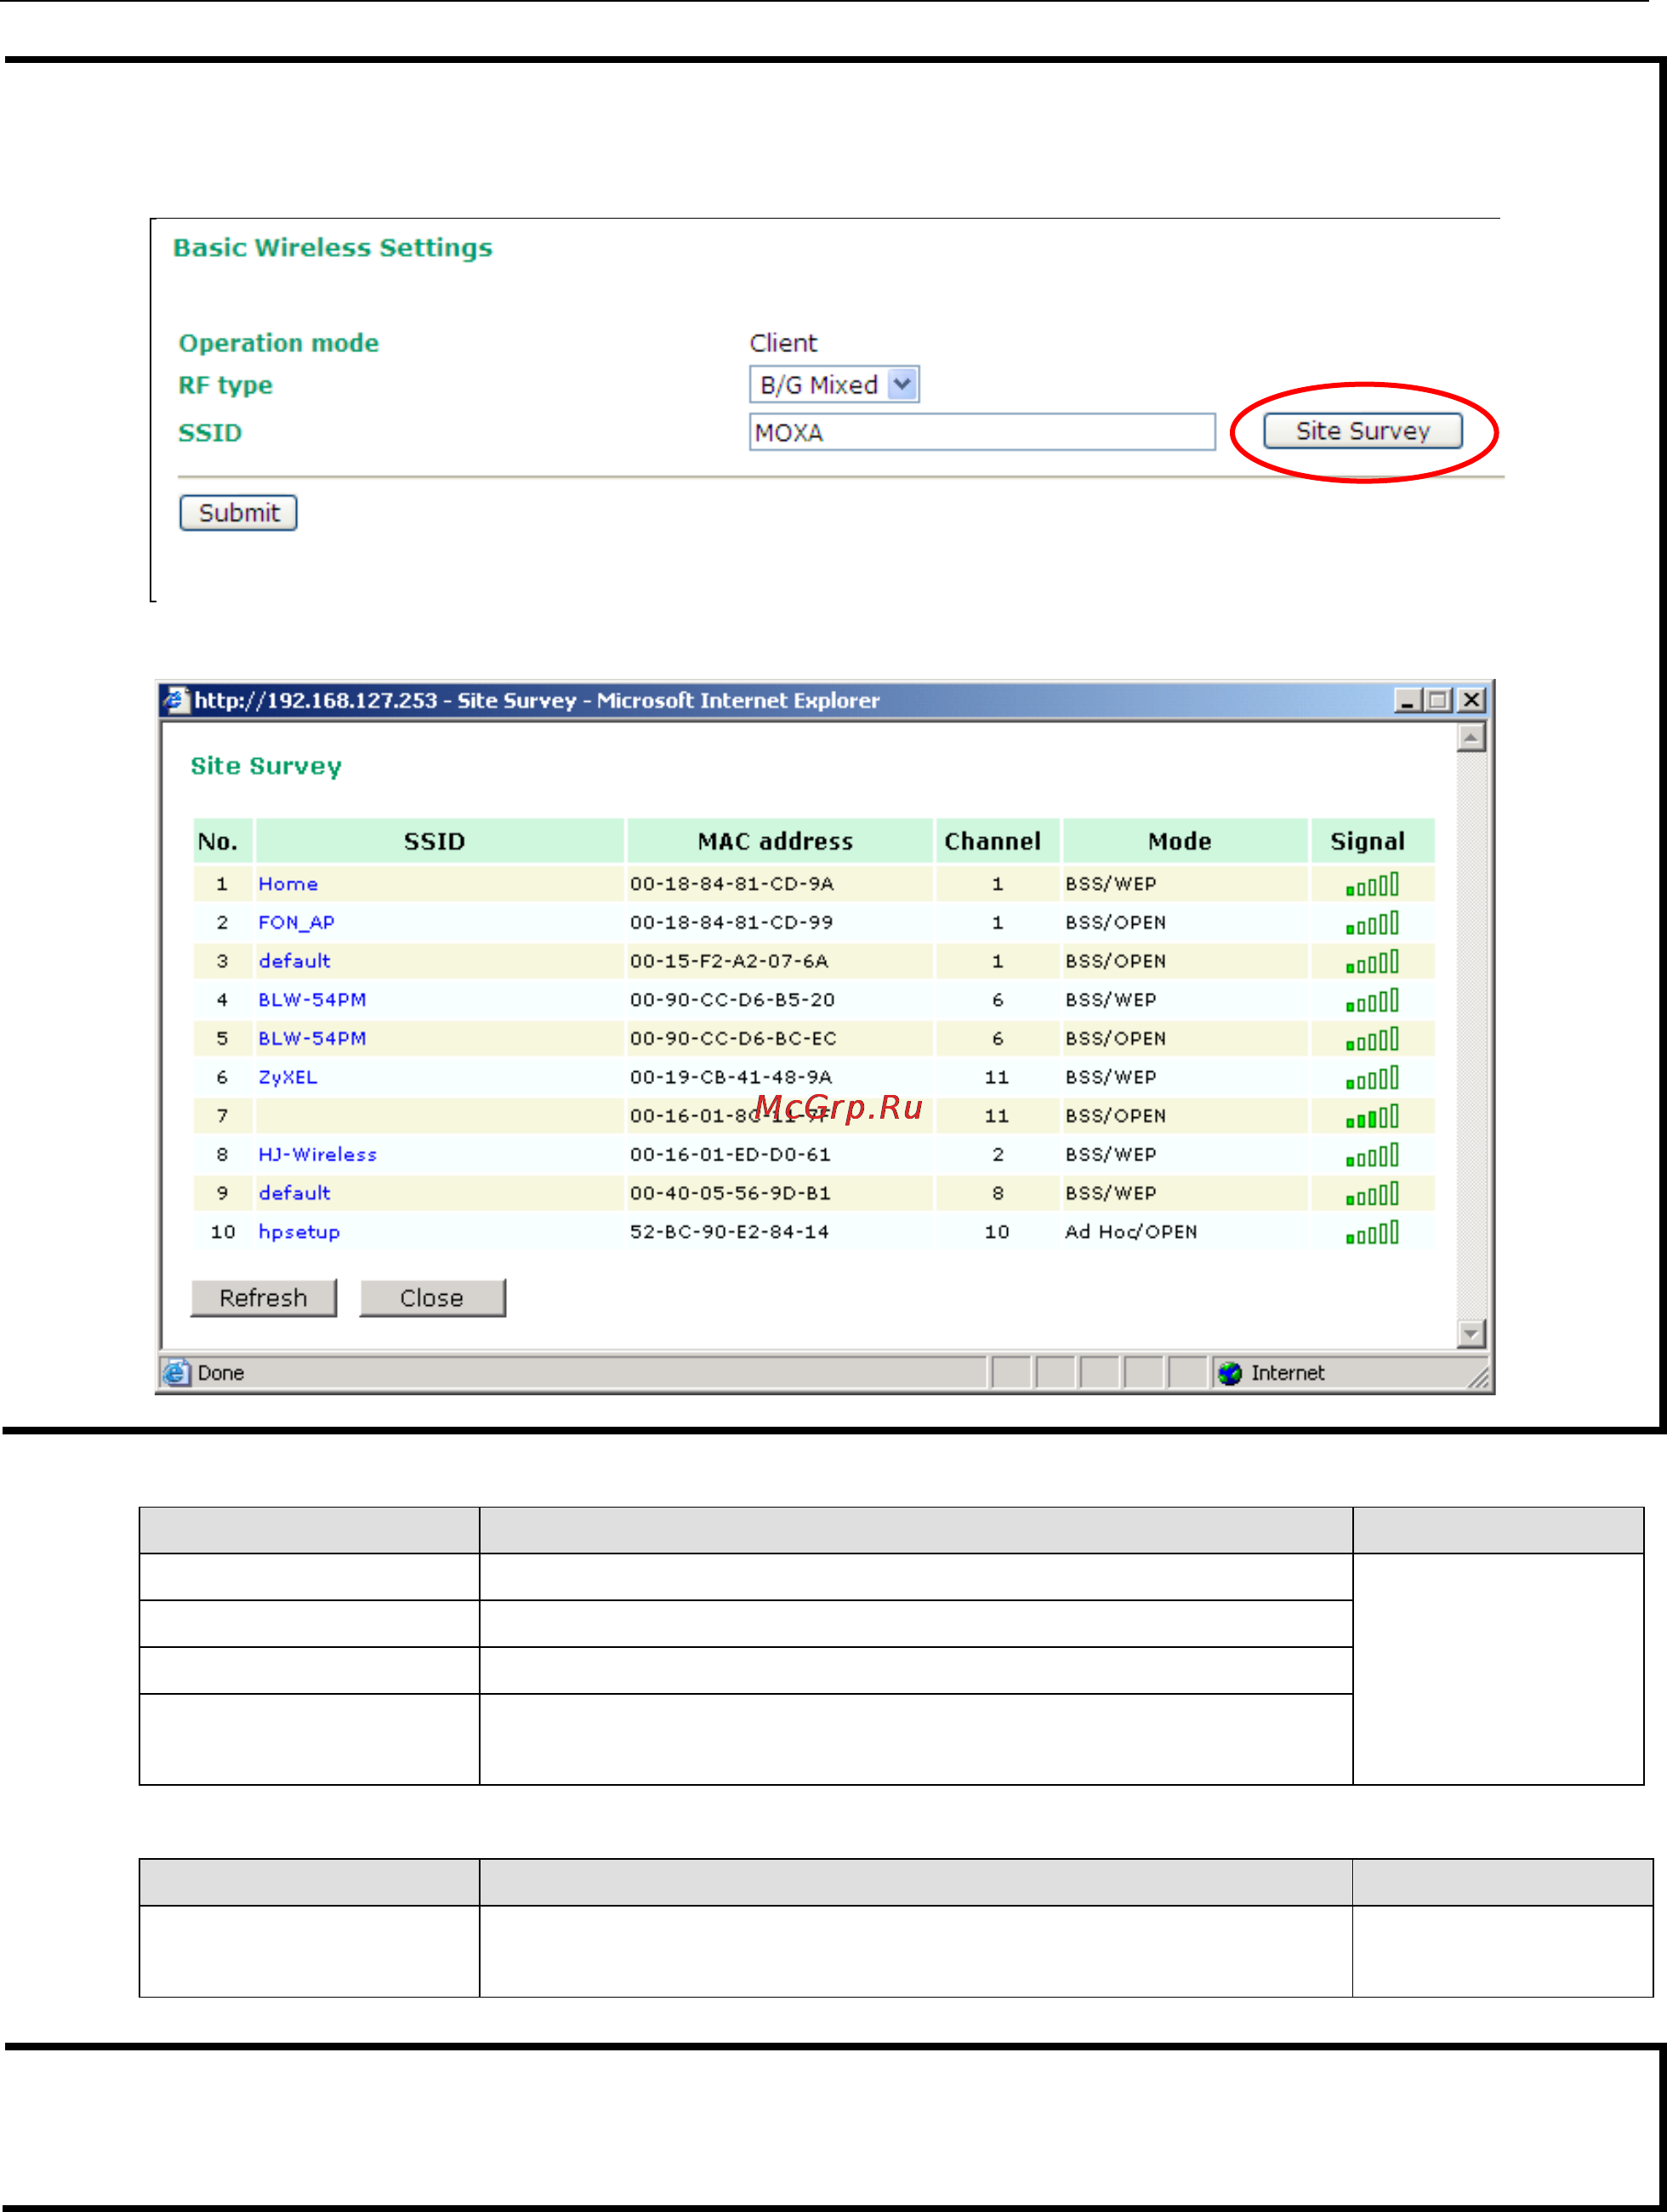Image resolution: width=1667 pixels, height=2212 pixels.
Task: Select the hpsetup SSID link
Action: (x=299, y=1232)
